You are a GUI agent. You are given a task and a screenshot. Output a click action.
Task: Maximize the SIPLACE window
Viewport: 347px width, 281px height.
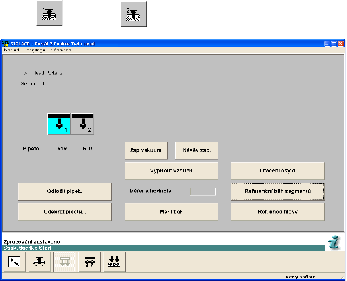pos(334,44)
